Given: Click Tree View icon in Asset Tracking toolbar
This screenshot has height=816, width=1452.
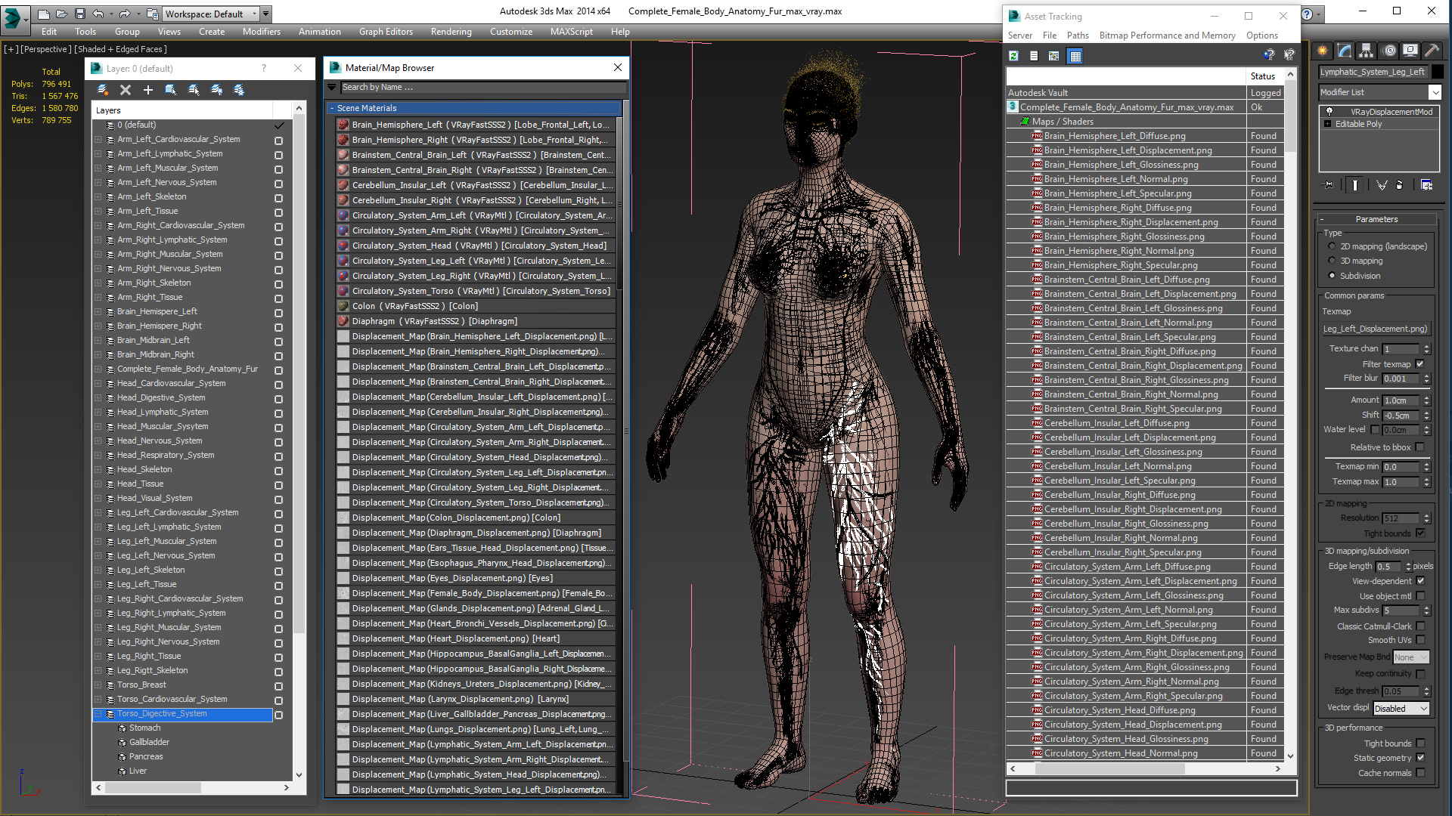Looking at the screenshot, I should (1054, 56).
